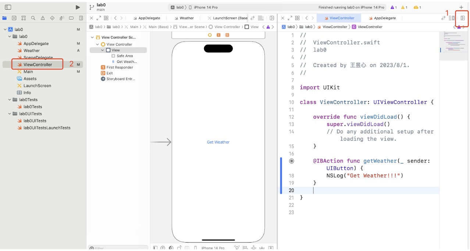Screen dimensions: 470x251
Task: Click the Get Weather button on canvas
Action: [x=218, y=142]
